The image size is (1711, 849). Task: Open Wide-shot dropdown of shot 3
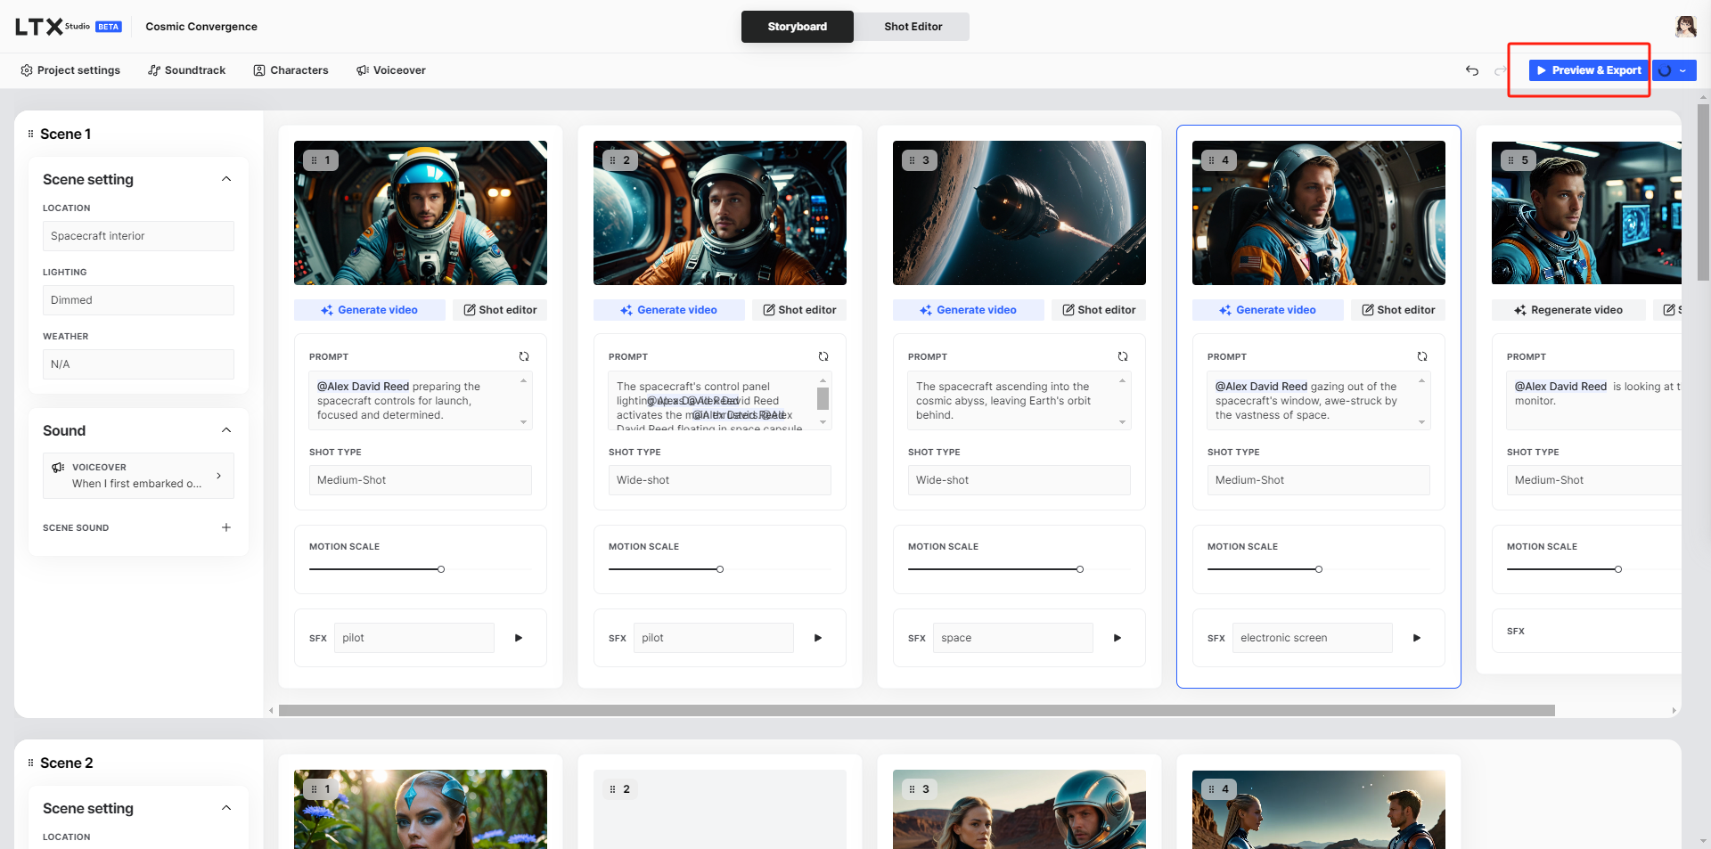tap(1019, 480)
